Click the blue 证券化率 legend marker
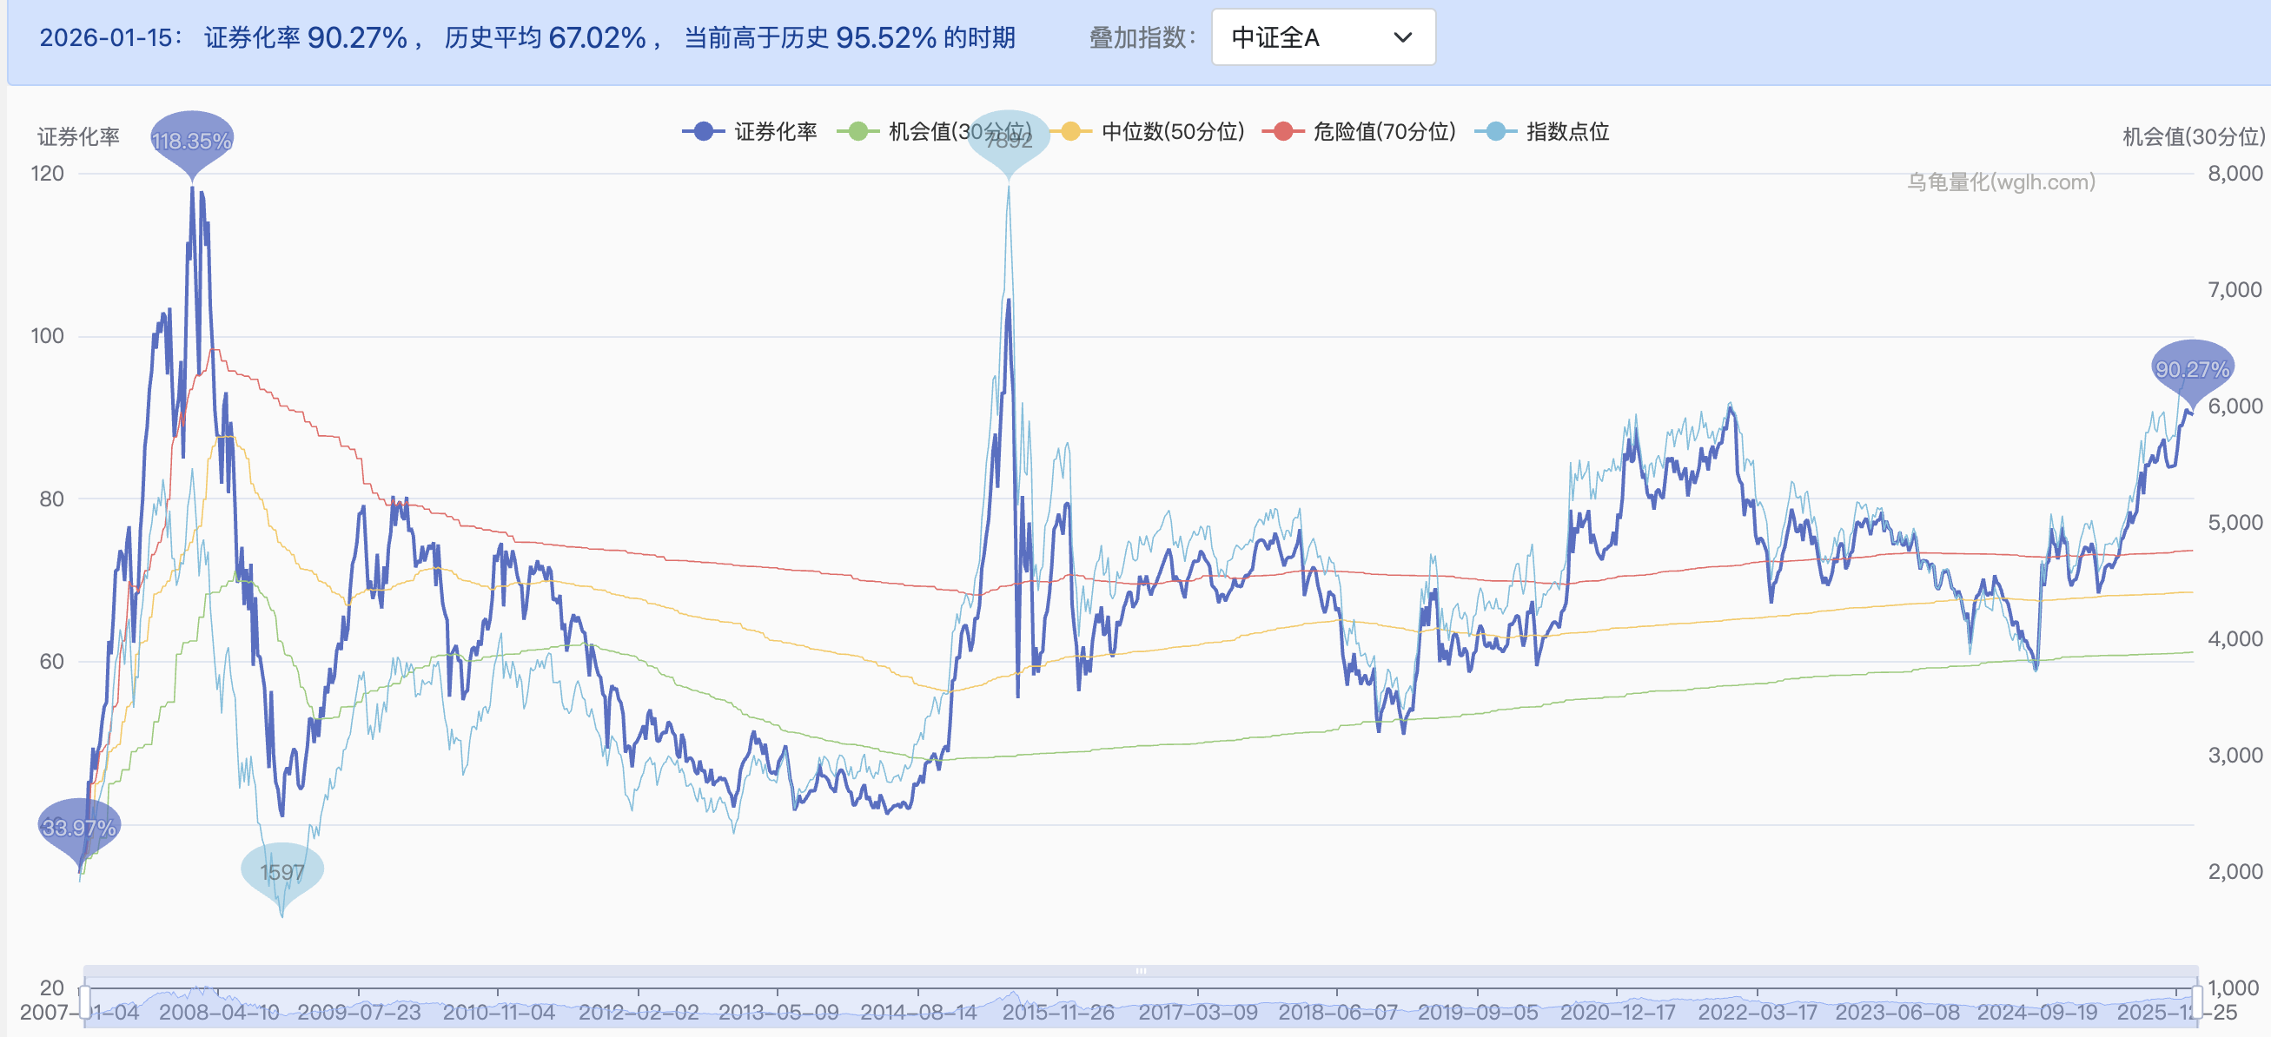Screen dimensions: 2271x1037 coord(703,132)
